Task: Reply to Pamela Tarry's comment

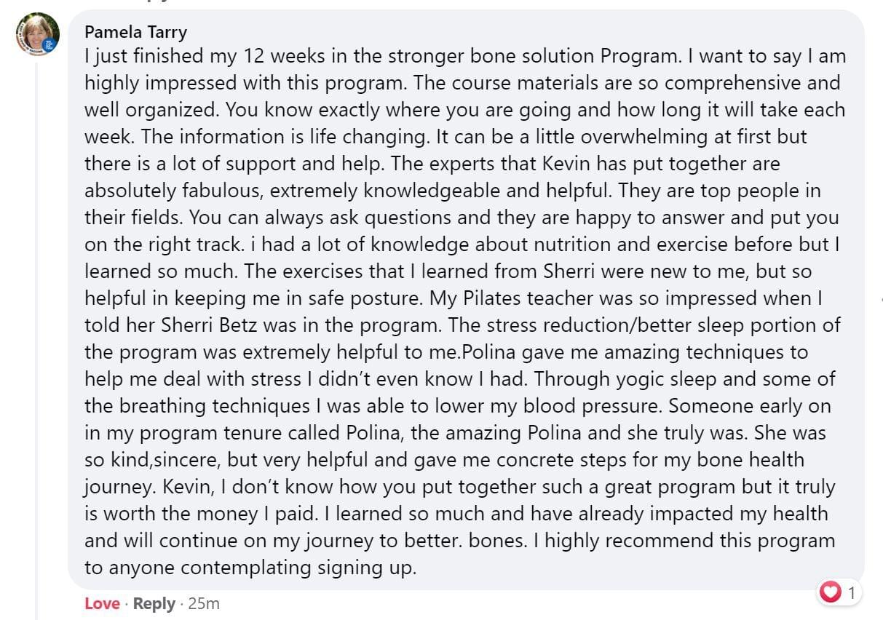Action: 154,603
